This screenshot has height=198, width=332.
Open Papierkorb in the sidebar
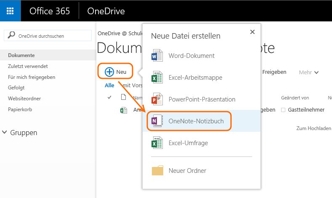click(x=20, y=109)
